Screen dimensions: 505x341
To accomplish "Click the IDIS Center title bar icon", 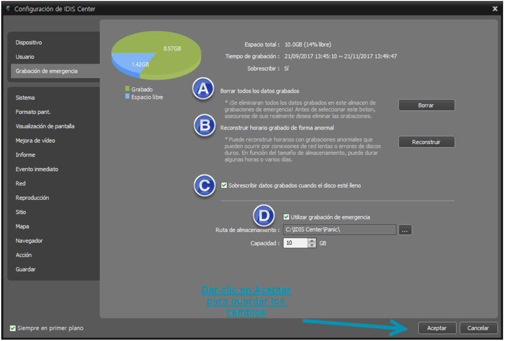I will (x=9, y=9).
